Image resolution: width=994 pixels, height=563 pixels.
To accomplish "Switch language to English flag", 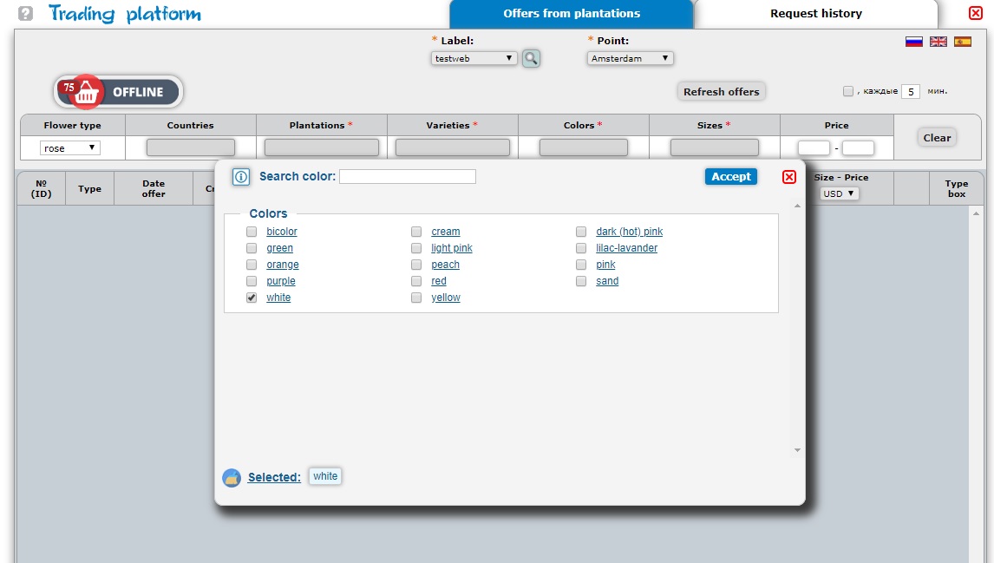I will pyautogui.click(x=938, y=42).
